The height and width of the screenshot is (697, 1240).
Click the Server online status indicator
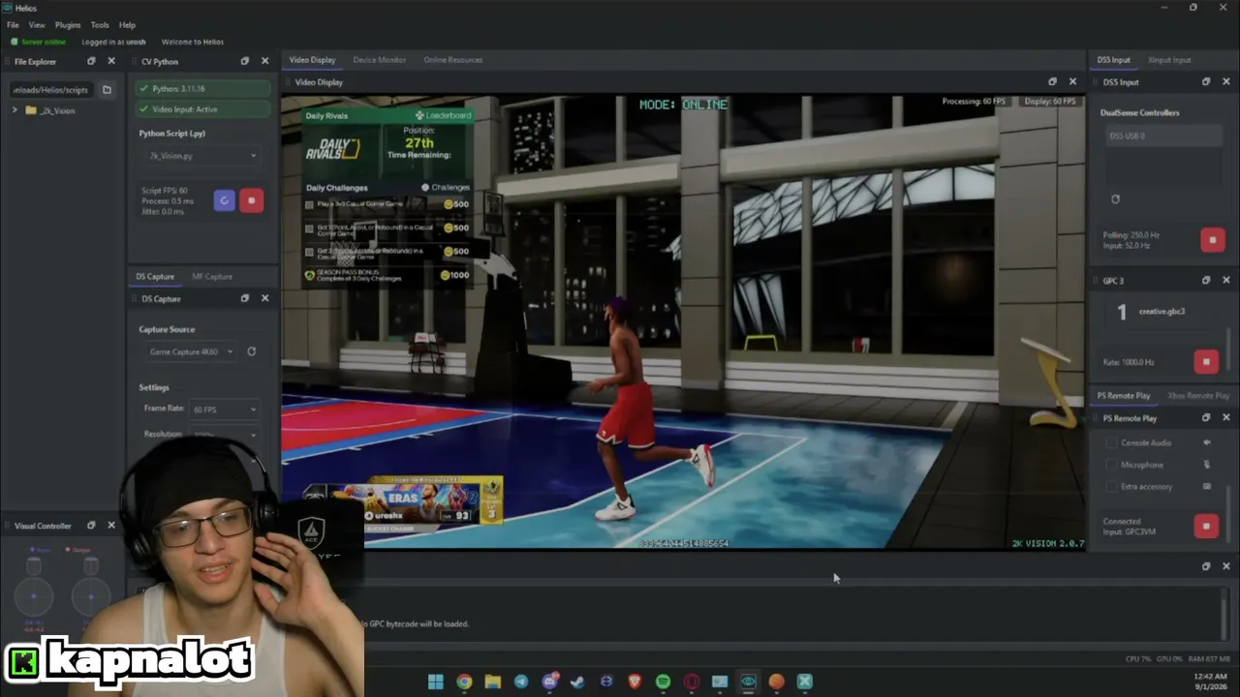coord(39,43)
